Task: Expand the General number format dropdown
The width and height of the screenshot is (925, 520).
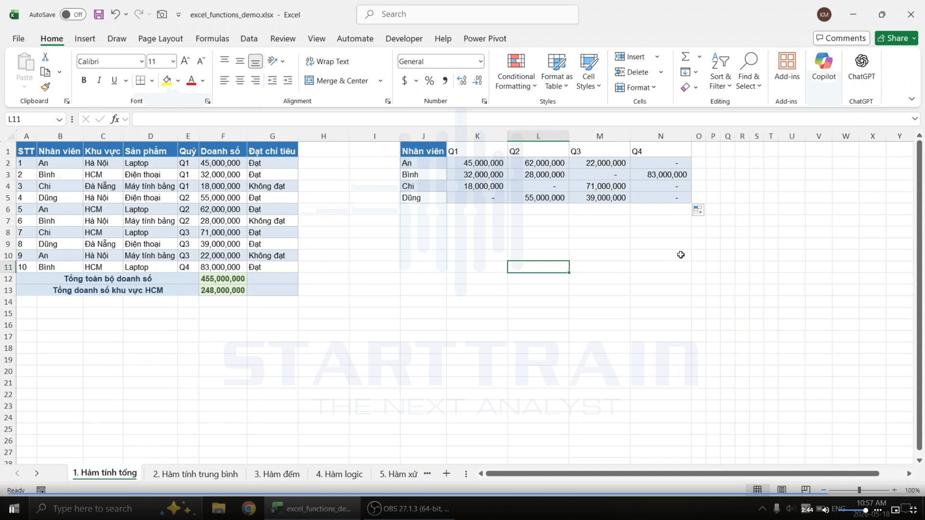Action: pos(481,61)
